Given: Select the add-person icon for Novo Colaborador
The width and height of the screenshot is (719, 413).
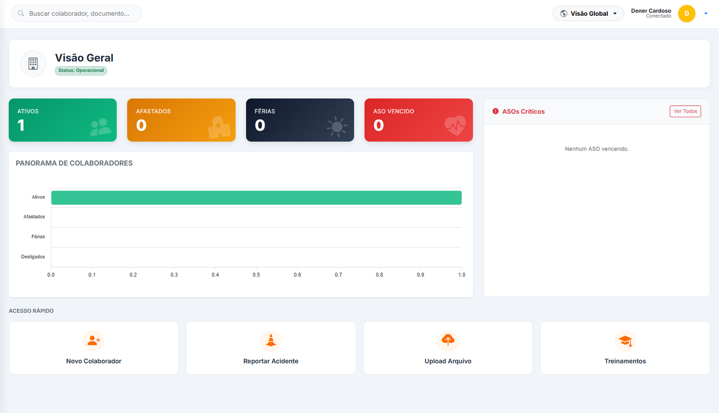Looking at the screenshot, I should (93, 341).
